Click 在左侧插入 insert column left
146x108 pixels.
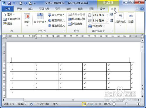pyautogui.click(x=56, y=20)
